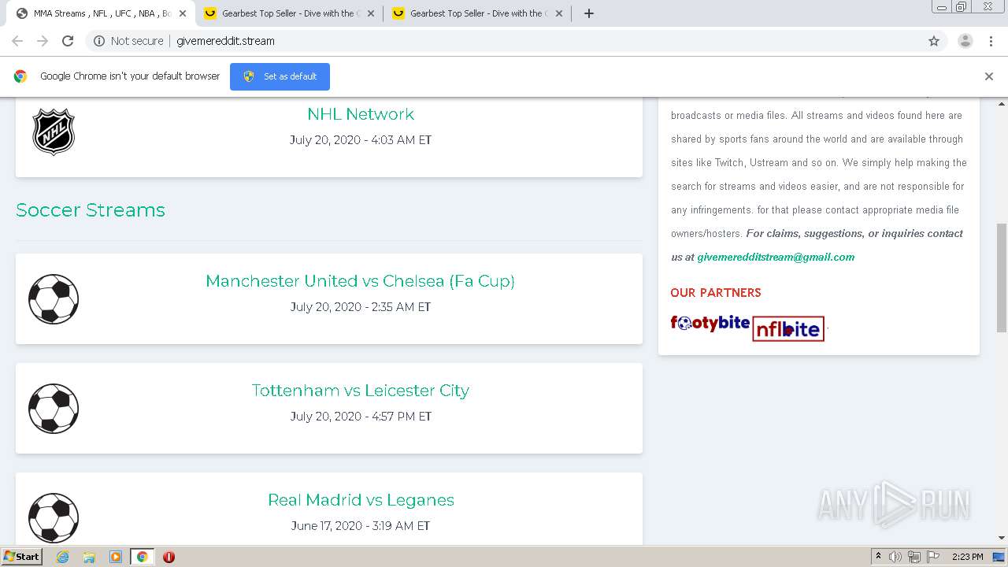Click the browser forward arrow
The image size is (1008, 567).
pyautogui.click(x=43, y=41)
